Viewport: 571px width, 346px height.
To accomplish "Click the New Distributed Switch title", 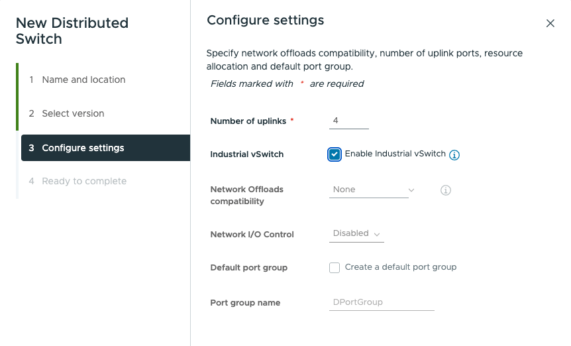I will 72,31.
